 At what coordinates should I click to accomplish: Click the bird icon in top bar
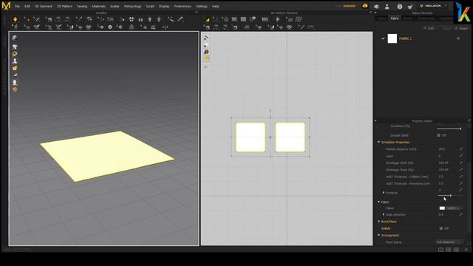[410, 7]
